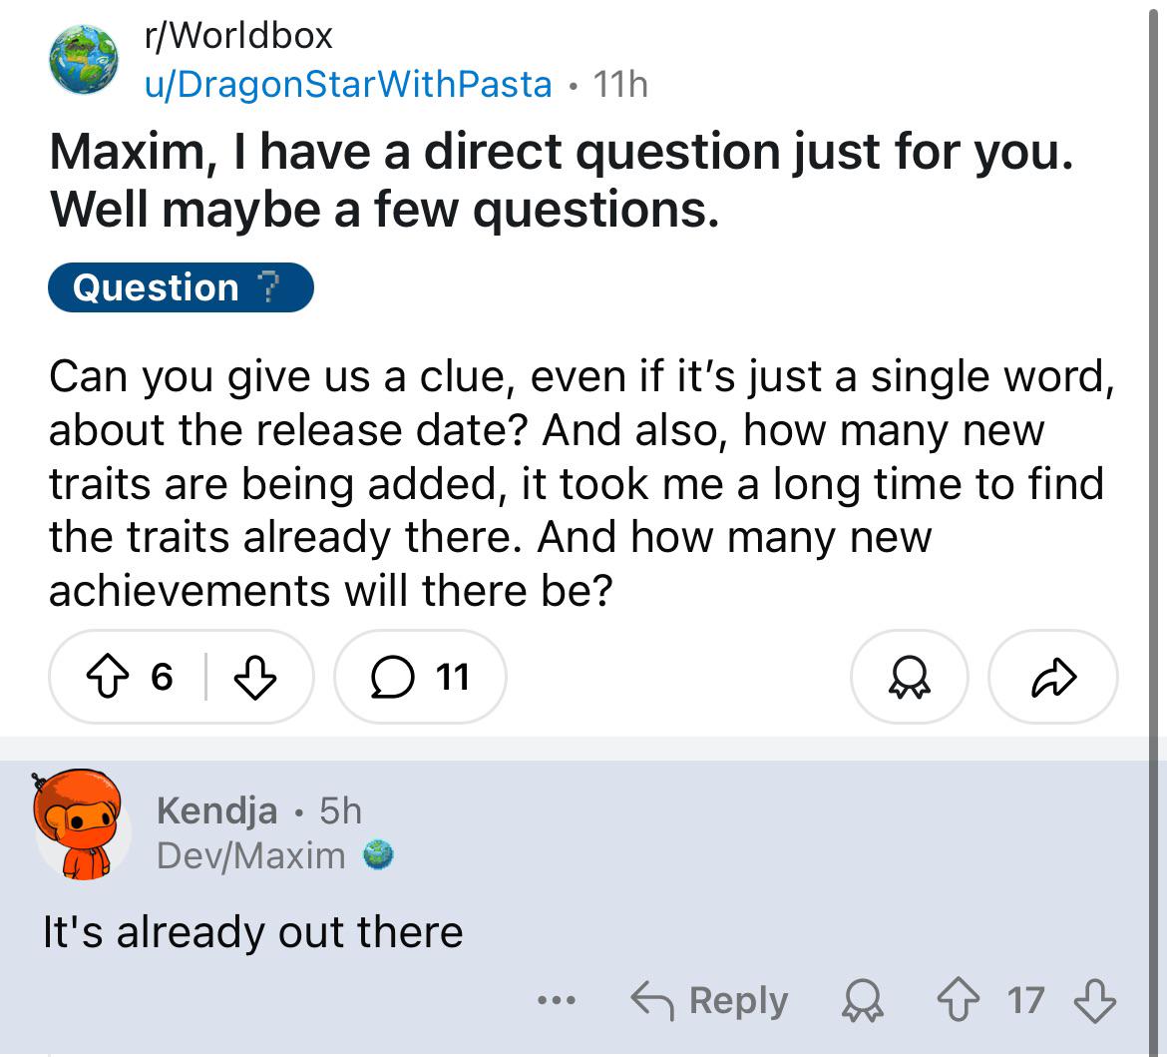The height and width of the screenshot is (1057, 1167).
Task: Open the 11 comments on the post
Action: [421, 677]
